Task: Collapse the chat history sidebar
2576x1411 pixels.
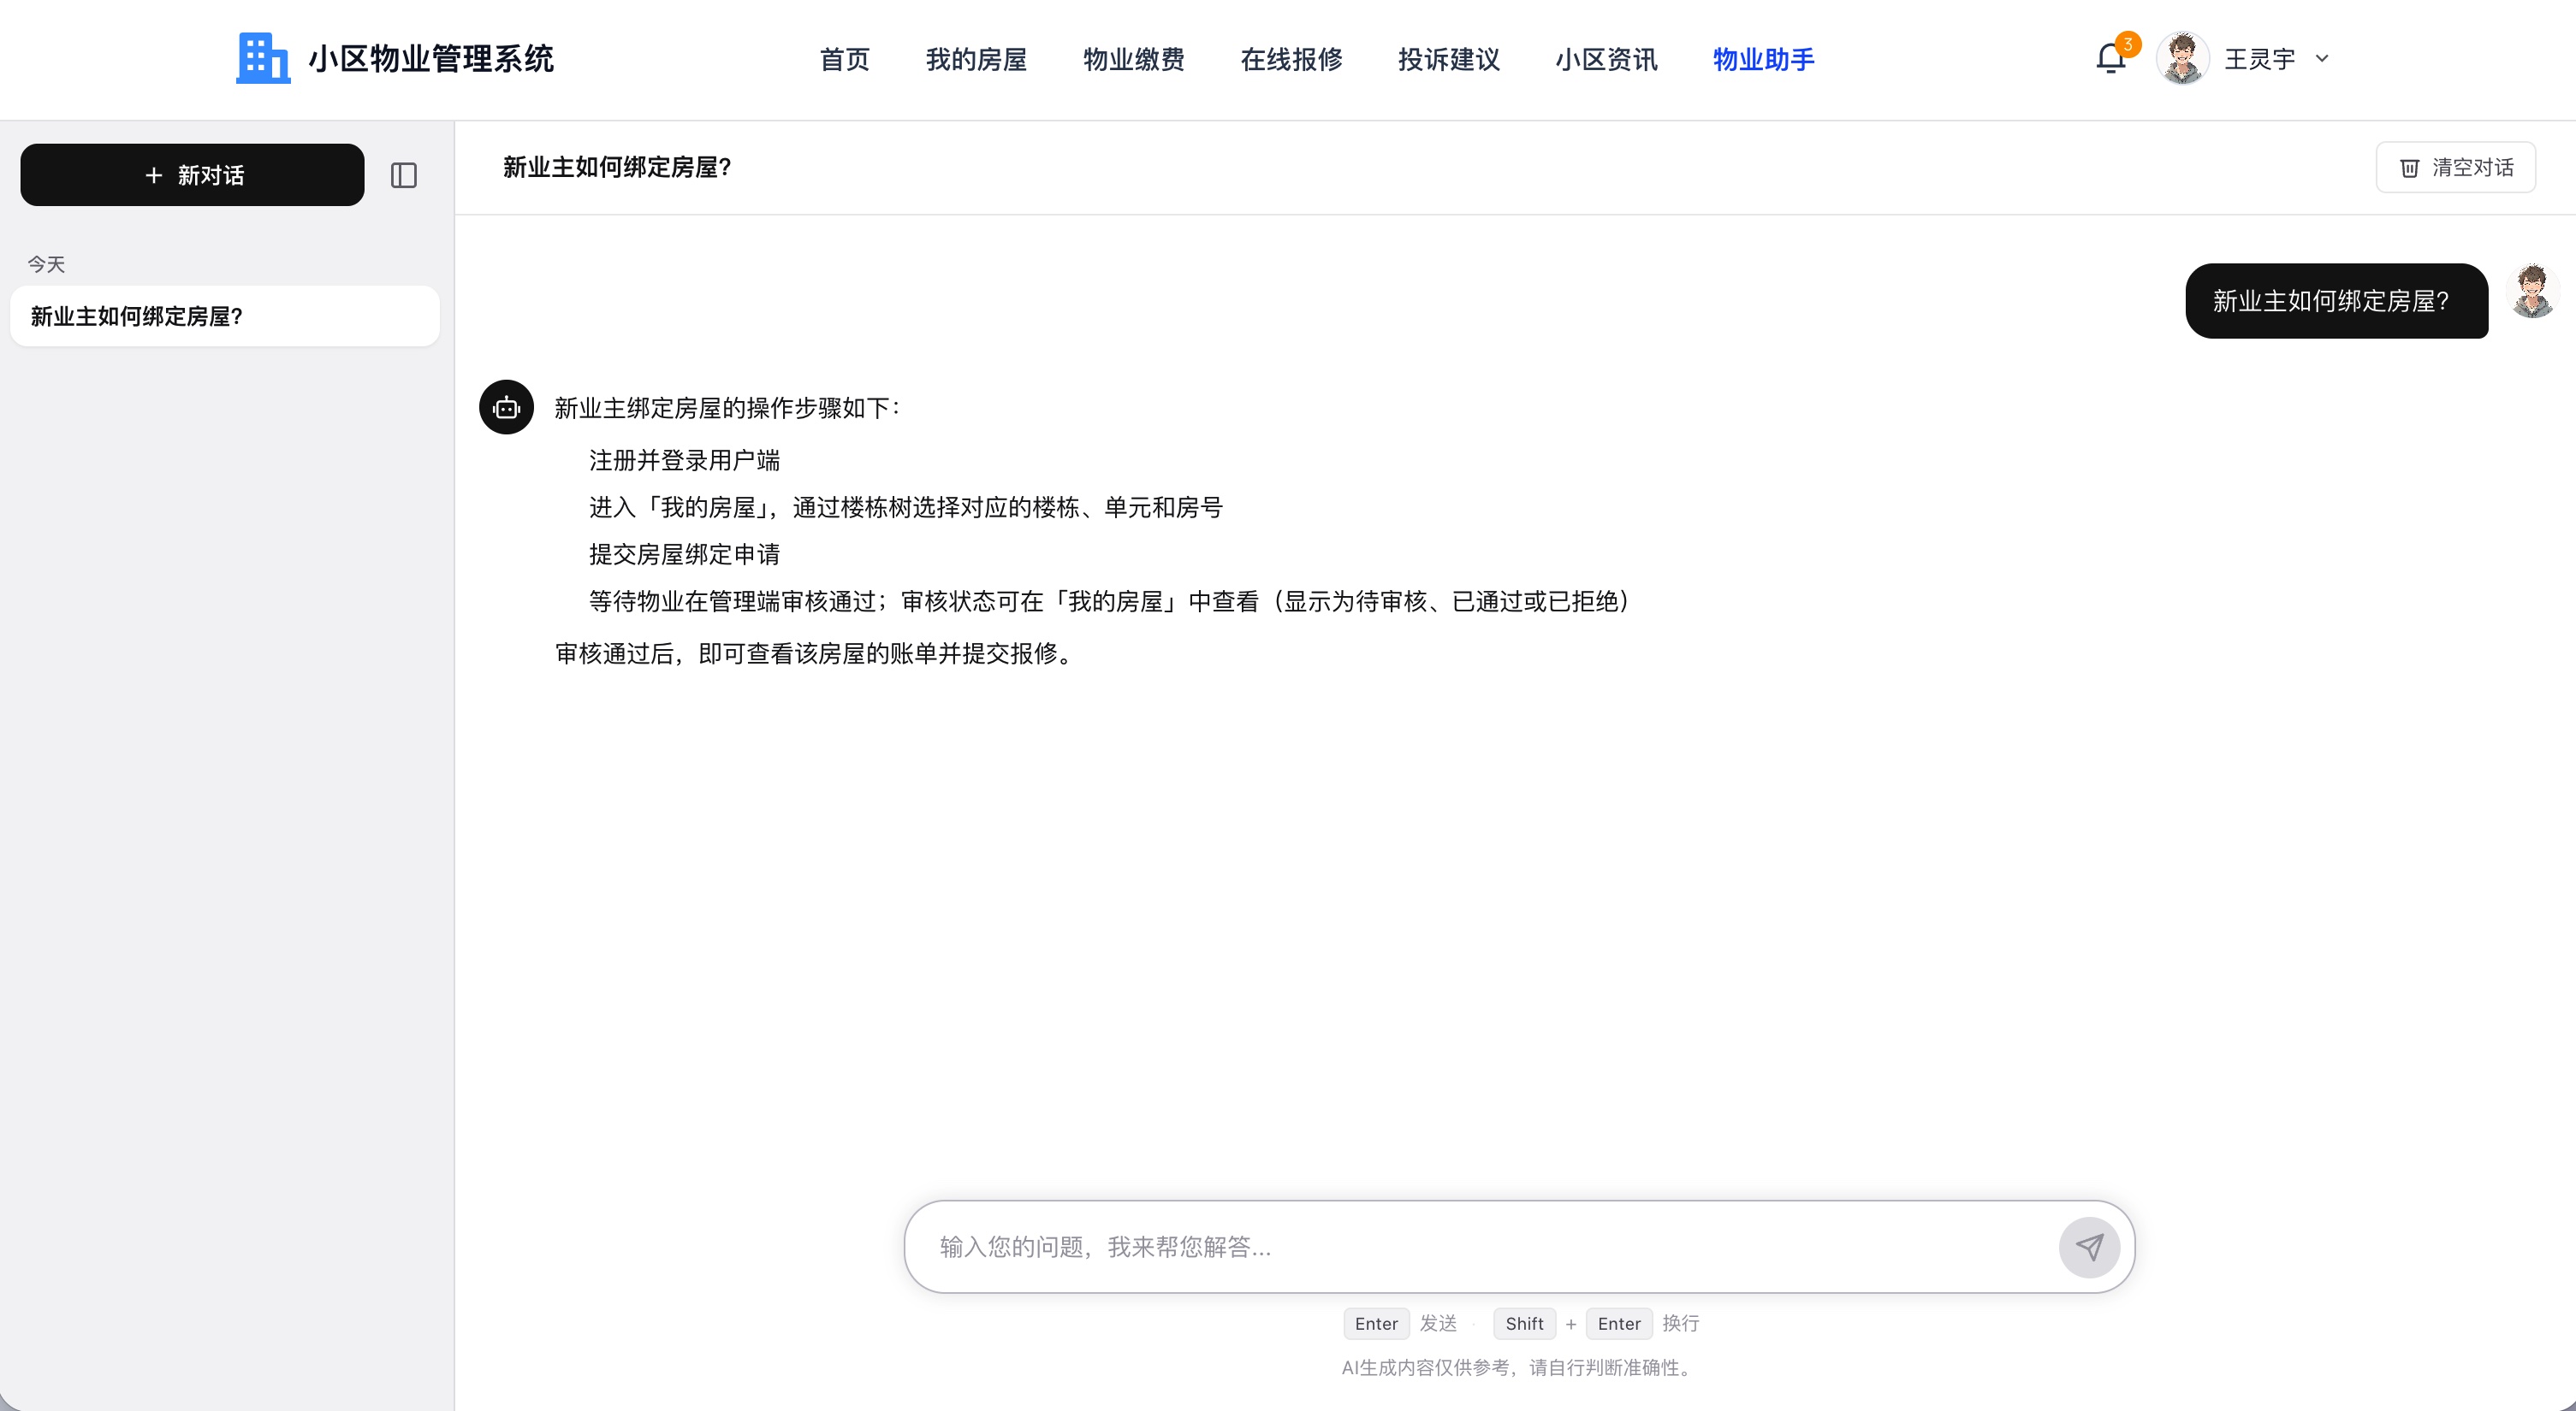Action: (404, 174)
